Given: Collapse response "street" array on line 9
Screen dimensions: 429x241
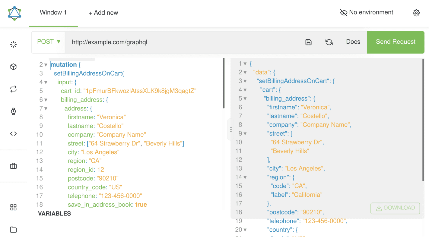Looking at the screenshot, I should click(x=245, y=133).
